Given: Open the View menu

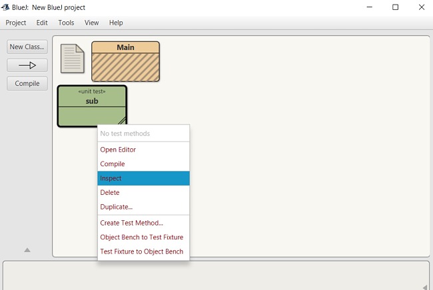Looking at the screenshot, I should tap(92, 23).
